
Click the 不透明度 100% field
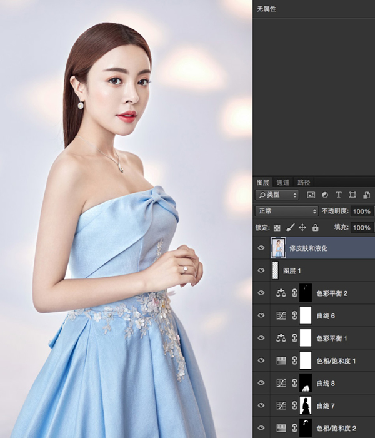pyautogui.click(x=362, y=211)
